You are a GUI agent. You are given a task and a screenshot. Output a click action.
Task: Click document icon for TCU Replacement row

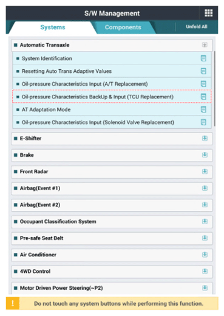pyautogui.click(x=203, y=97)
